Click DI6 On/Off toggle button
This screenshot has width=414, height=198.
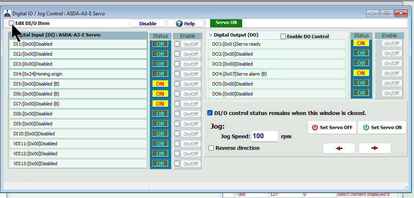coord(191,94)
